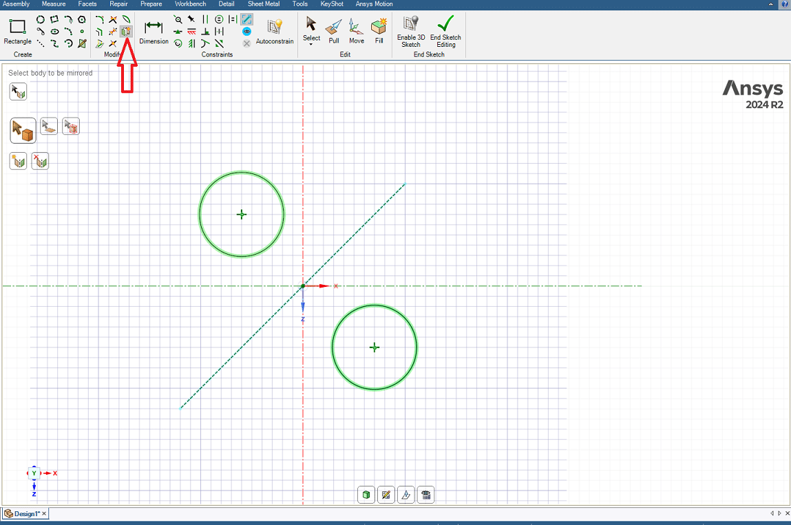Open the Sheet Metal ribbon tab

[263, 4]
